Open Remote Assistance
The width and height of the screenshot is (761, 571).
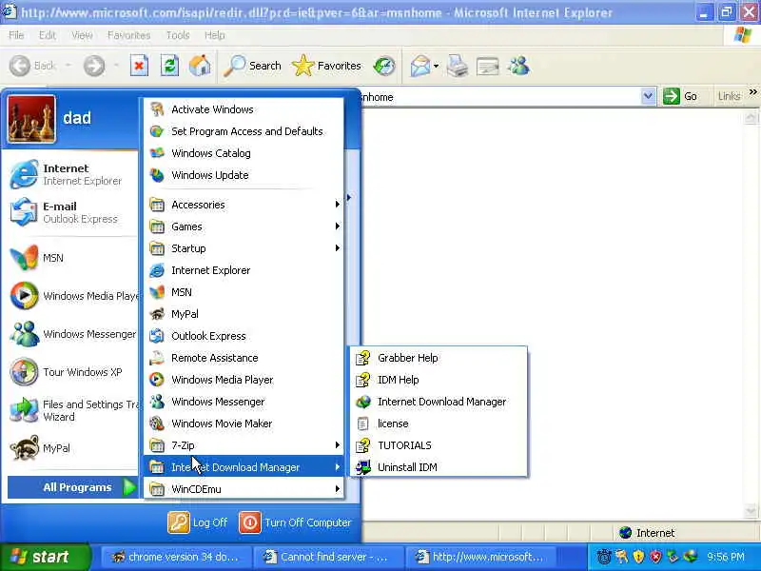[x=244, y=358]
